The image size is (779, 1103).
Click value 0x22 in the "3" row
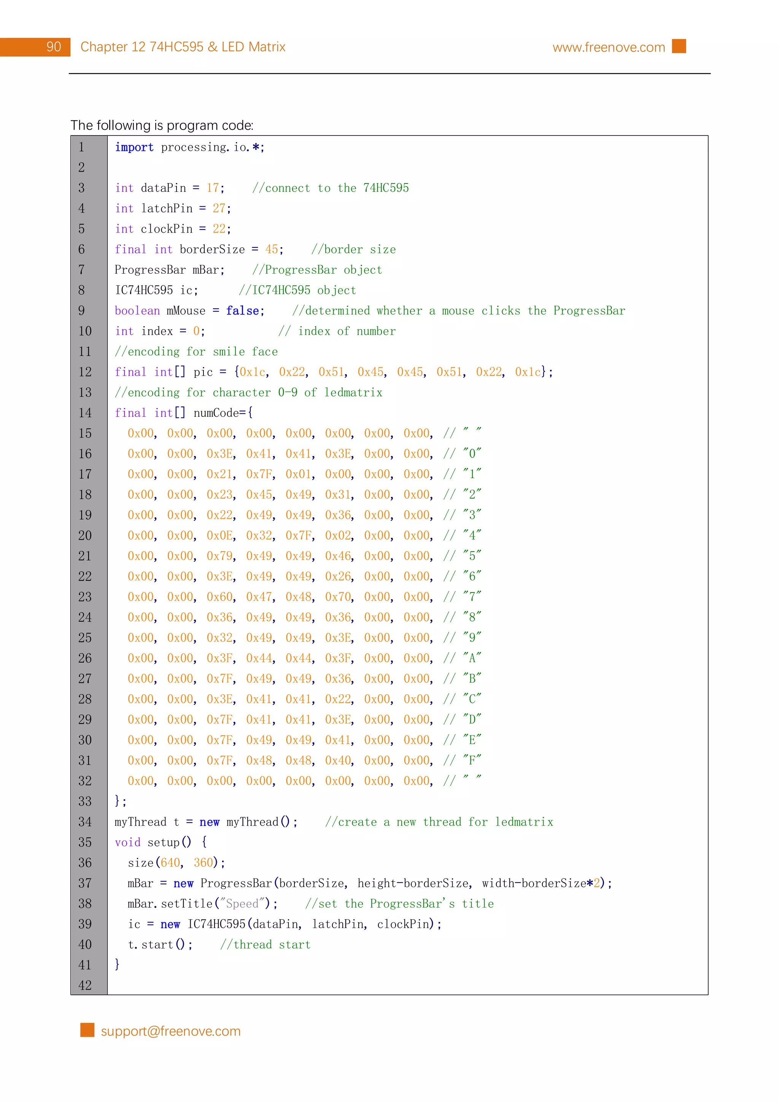pyautogui.click(x=220, y=515)
